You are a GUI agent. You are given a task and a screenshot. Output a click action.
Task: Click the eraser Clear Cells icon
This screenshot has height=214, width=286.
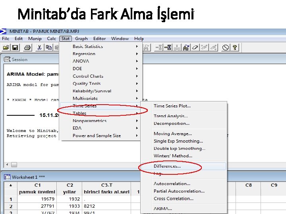coord(195,48)
